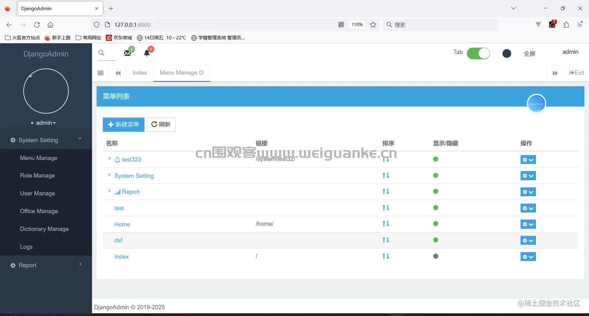Open the mail messages envelope icon
Screen dimensions: 589x316
pyautogui.click(x=127, y=53)
